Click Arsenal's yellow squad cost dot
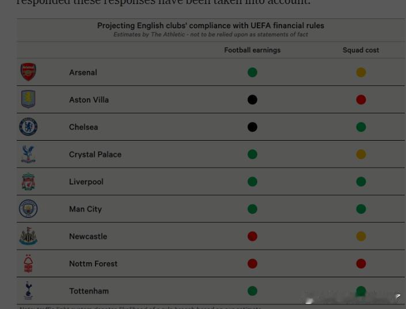406x309 pixels. coord(361,72)
